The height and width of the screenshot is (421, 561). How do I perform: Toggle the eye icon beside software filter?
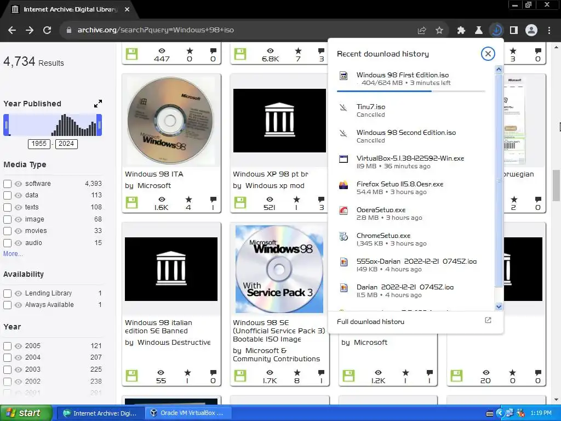18,184
